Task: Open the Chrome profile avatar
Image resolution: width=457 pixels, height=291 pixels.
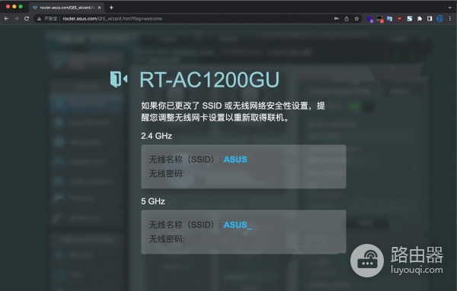Action: (439, 19)
